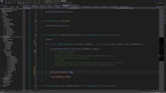Click the Solution Explorer Home icon
The width and height of the screenshot is (166, 93).
pyautogui.click(x=4, y=7)
